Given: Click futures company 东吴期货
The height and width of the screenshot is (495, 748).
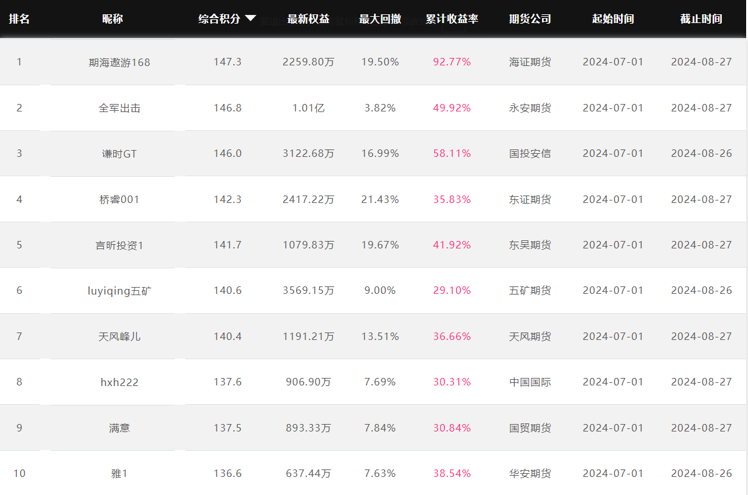Looking at the screenshot, I should point(530,245).
